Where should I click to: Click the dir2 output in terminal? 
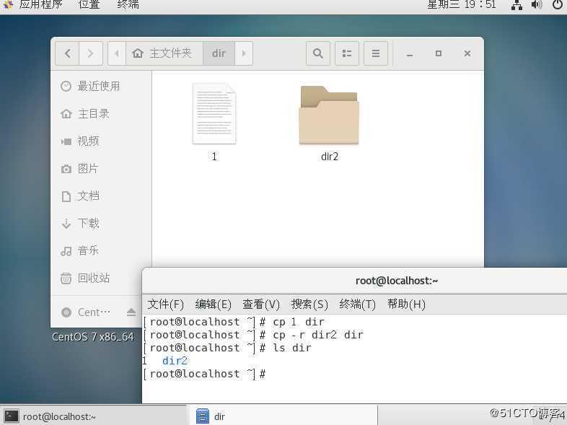(x=175, y=361)
